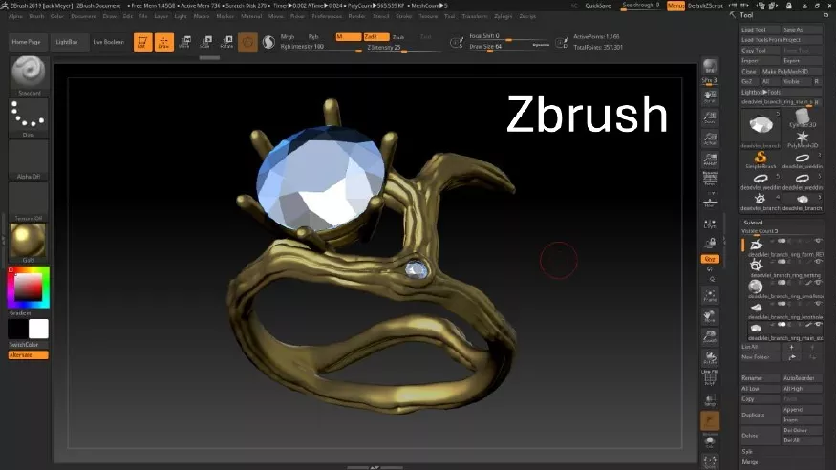
Task: Open the Document menu
Action: click(x=82, y=16)
